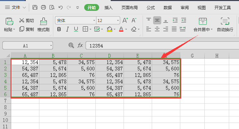Select row 7 header
This screenshot has height=129, width=239.
5,101
